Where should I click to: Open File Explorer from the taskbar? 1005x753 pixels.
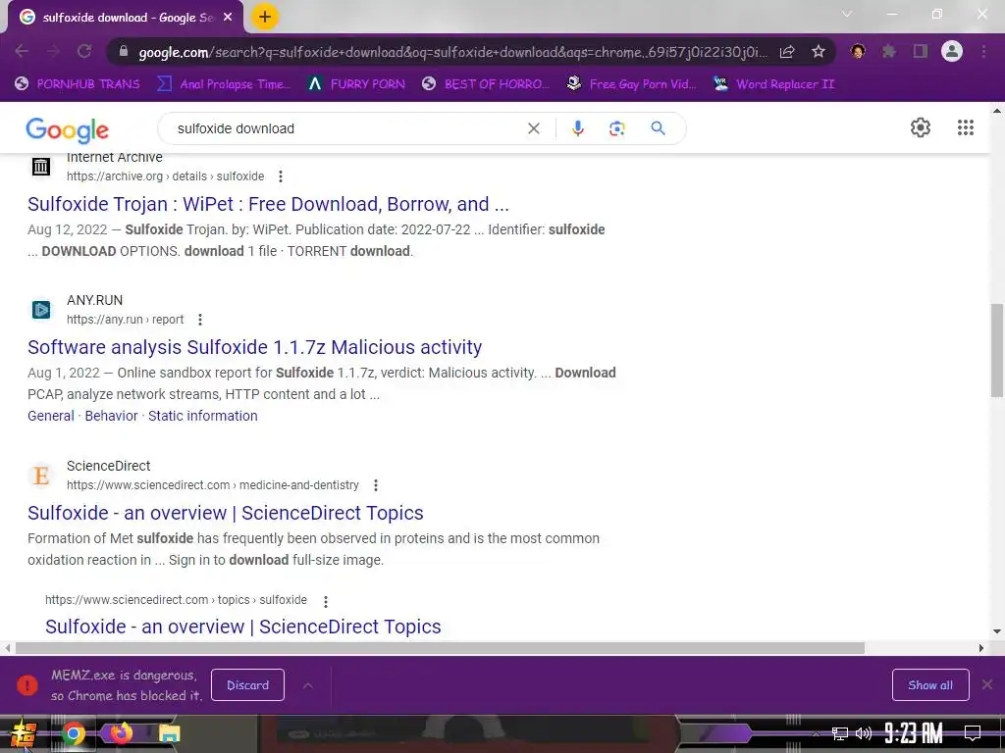(169, 733)
